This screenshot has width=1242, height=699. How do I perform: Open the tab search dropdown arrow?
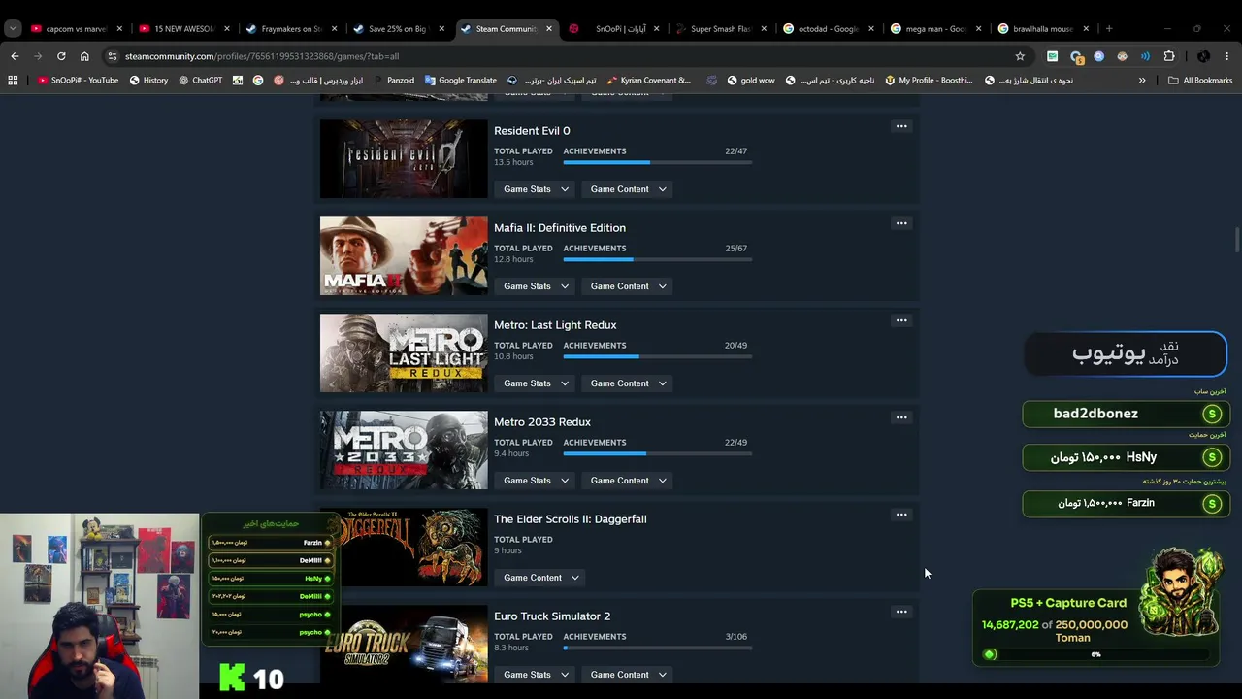click(15, 29)
